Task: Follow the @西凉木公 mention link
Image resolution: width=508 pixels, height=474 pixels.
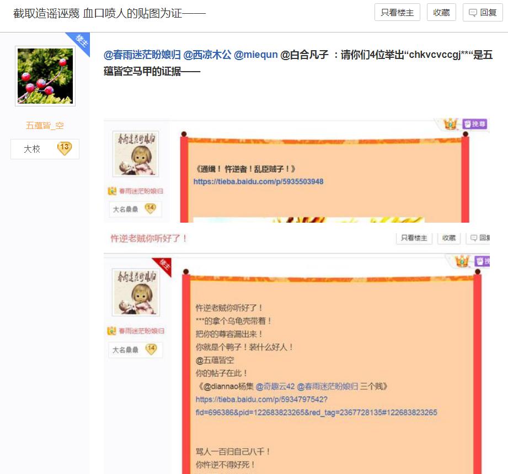Action: tap(207, 55)
